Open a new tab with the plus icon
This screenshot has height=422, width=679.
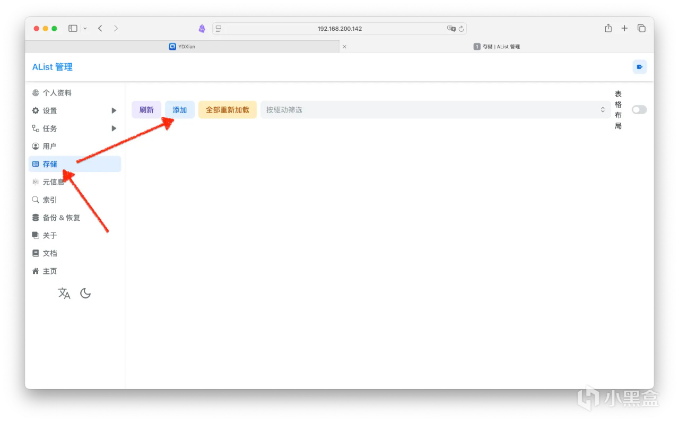(624, 28)
